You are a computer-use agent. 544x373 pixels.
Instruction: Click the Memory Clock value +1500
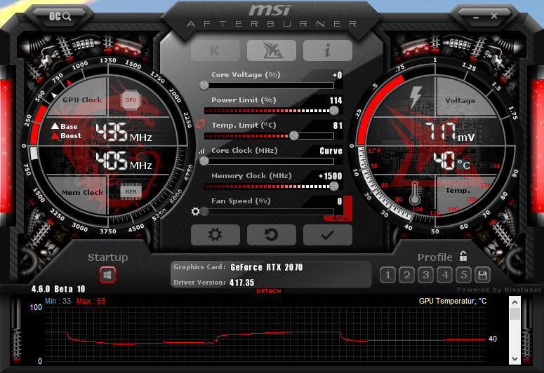(x=331, y=176)
